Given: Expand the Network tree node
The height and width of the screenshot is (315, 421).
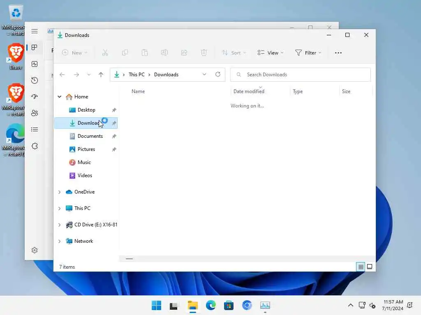Looking at the screenshot, I should [x=60, y=241].
